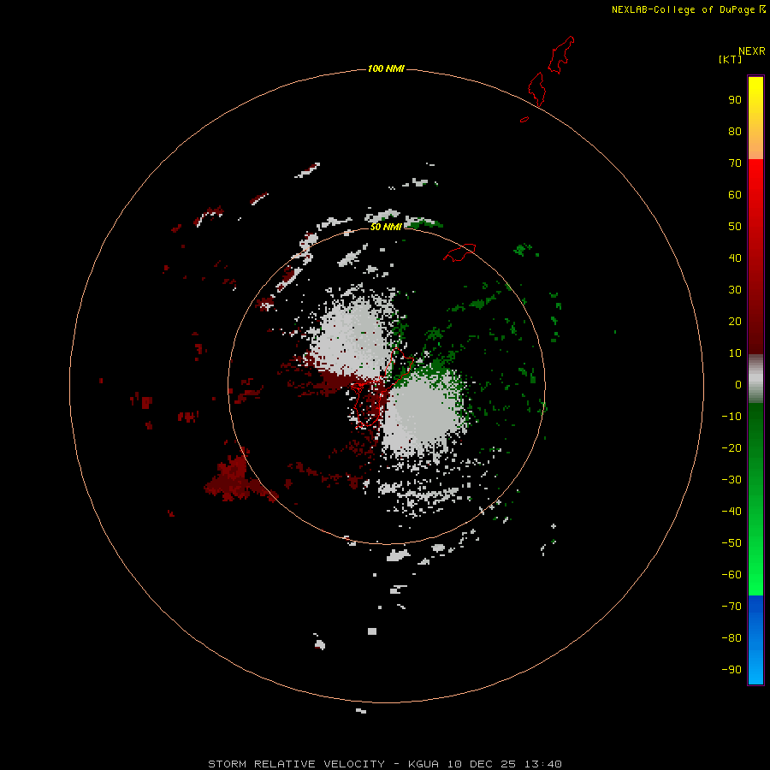Click the -10 value on the velocity scale

coord(731,417)
